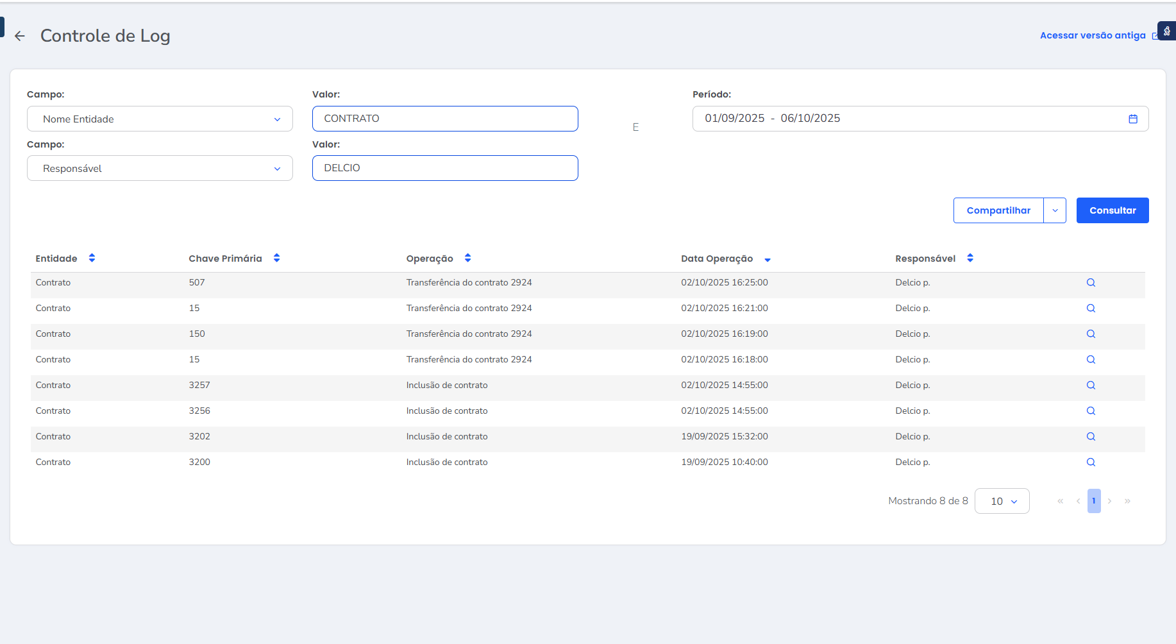Click the Valor field containing DELCIO
This screenshot has width=1176, height=644.
tap(445, 168)
